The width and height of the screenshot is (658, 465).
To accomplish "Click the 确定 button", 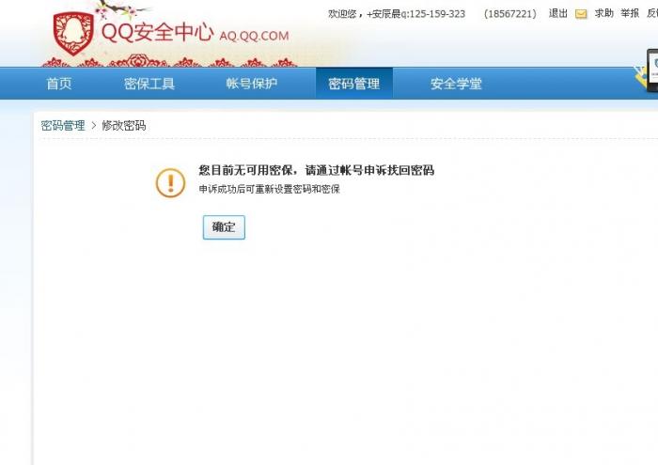I will click(224, 227).
